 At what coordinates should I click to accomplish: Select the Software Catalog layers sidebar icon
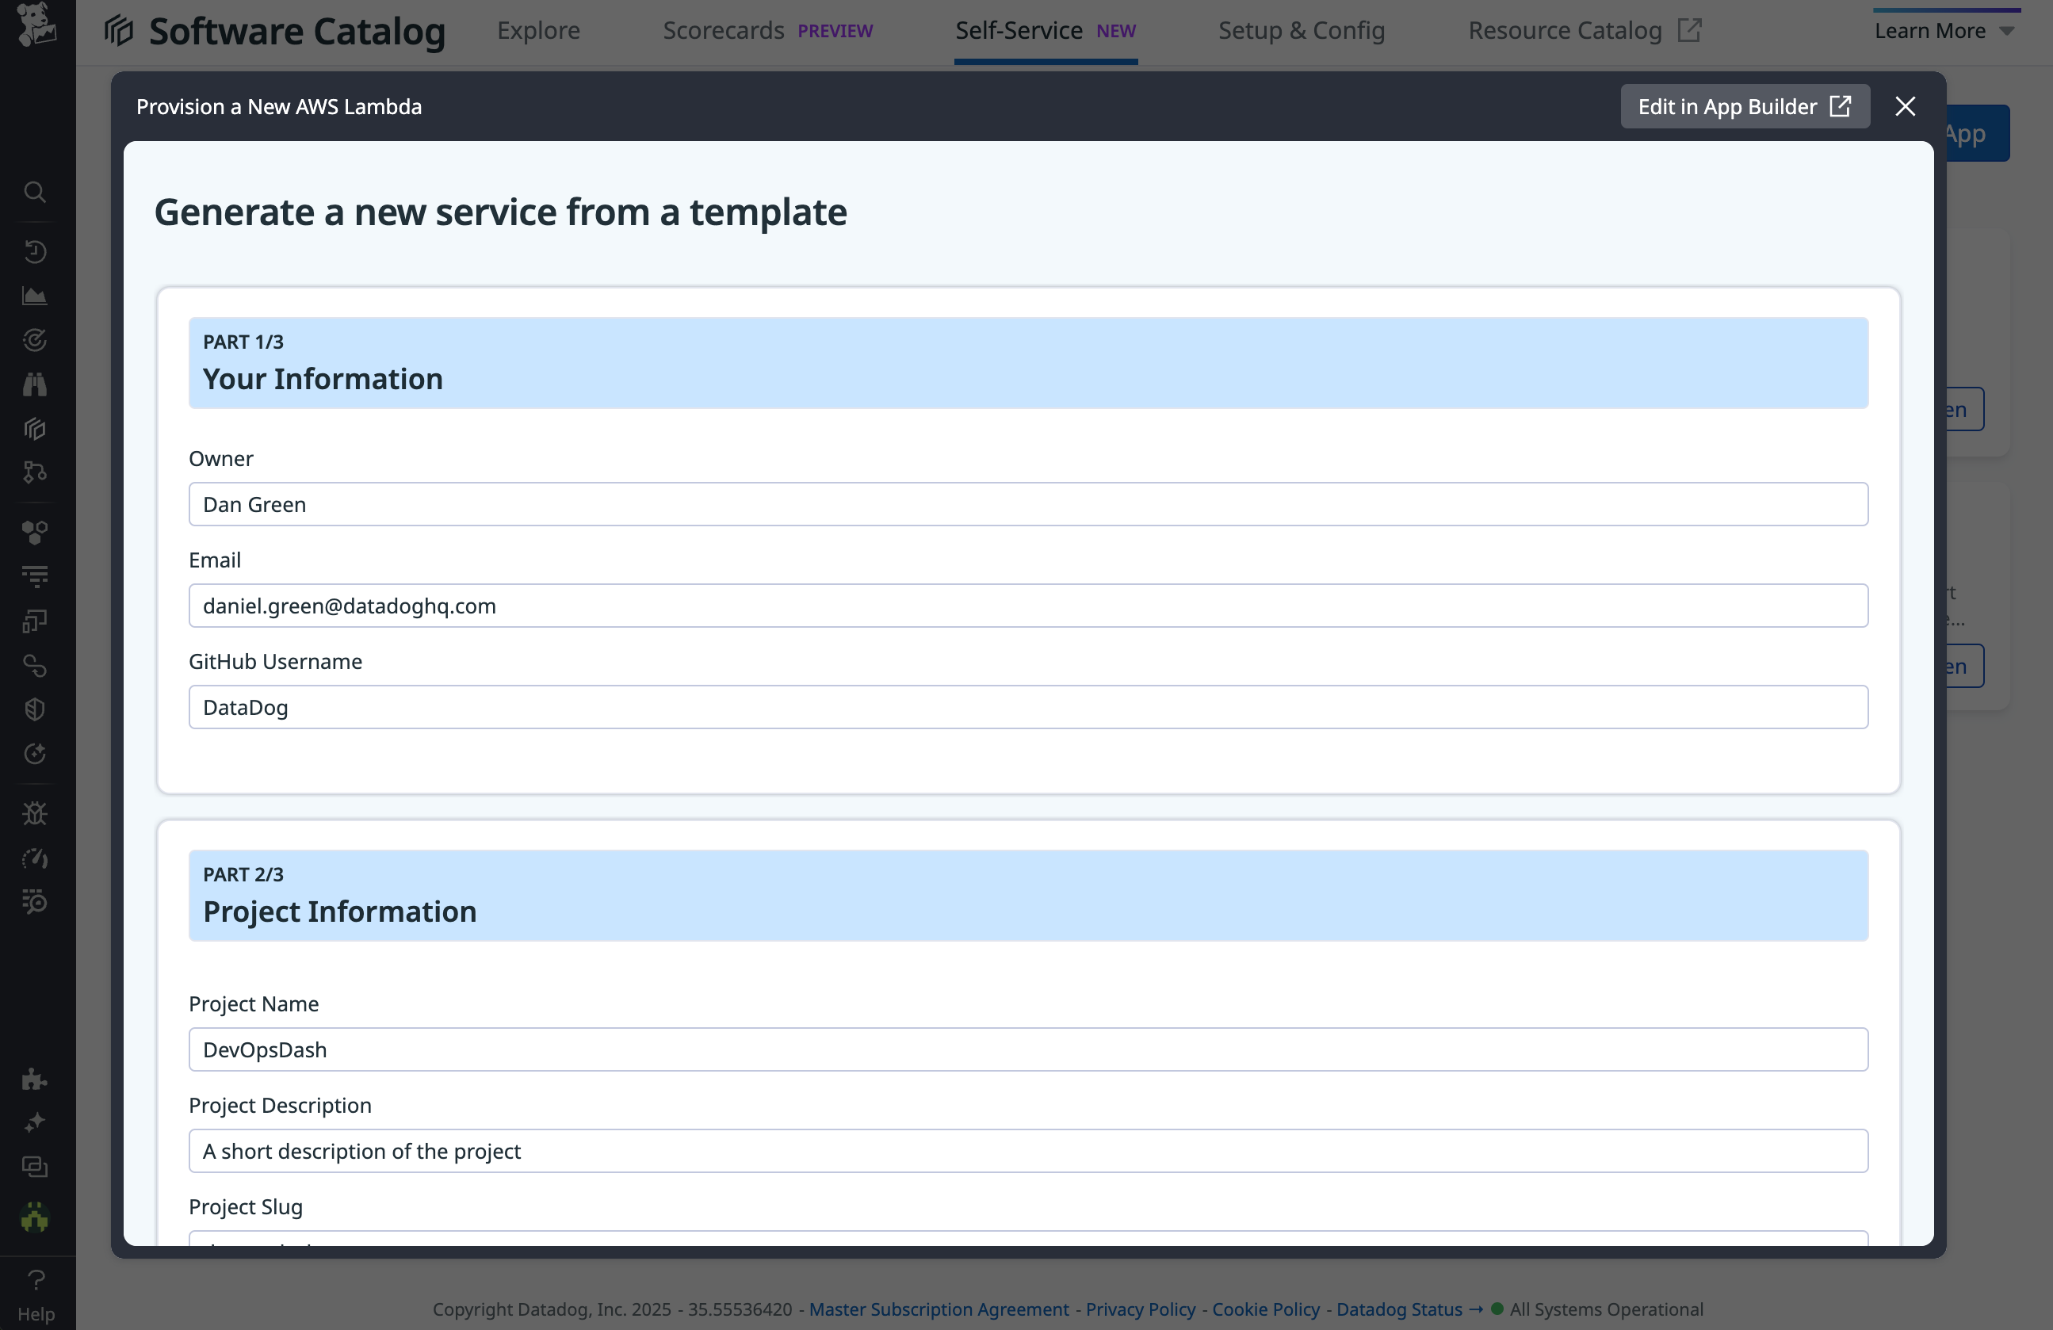click(x=35, y=429)
